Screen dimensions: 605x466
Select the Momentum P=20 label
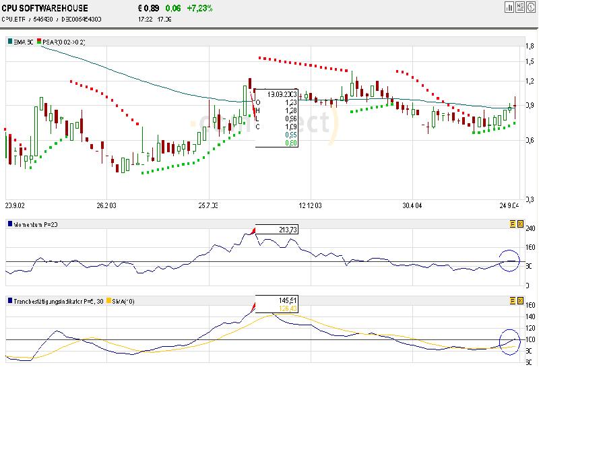click(36, 224)
